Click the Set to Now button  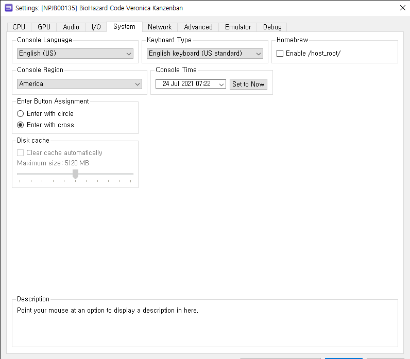[248, 84]
